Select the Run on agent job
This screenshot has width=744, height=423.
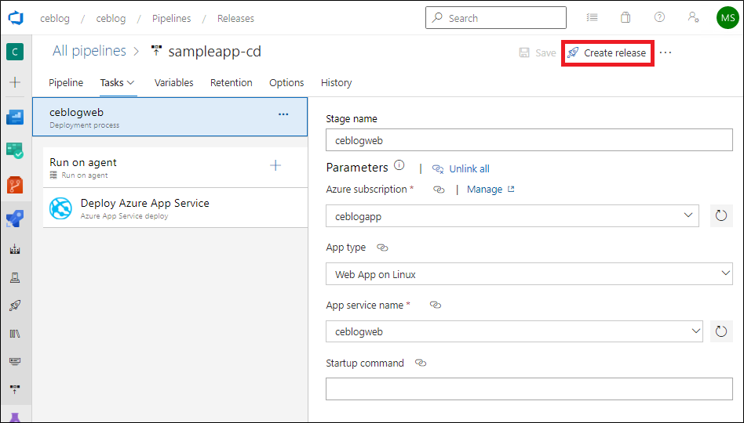coord(175,168)
